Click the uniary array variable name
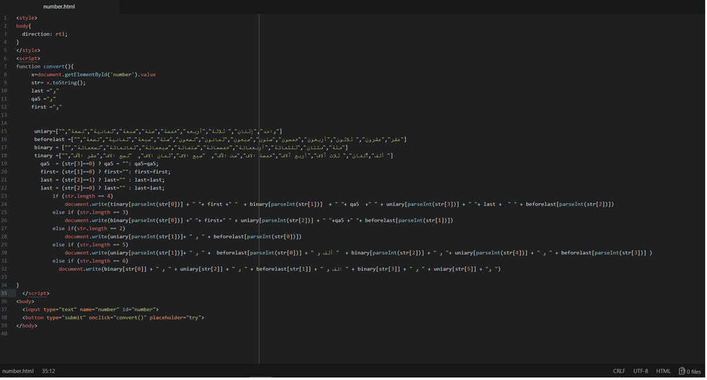 (x=44, y=131)
